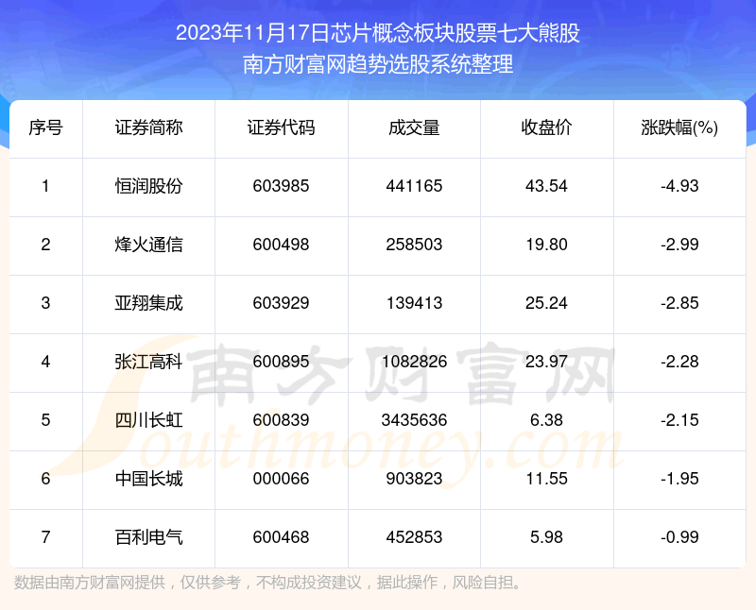Click change percentage -2.99

click(679, 245)
